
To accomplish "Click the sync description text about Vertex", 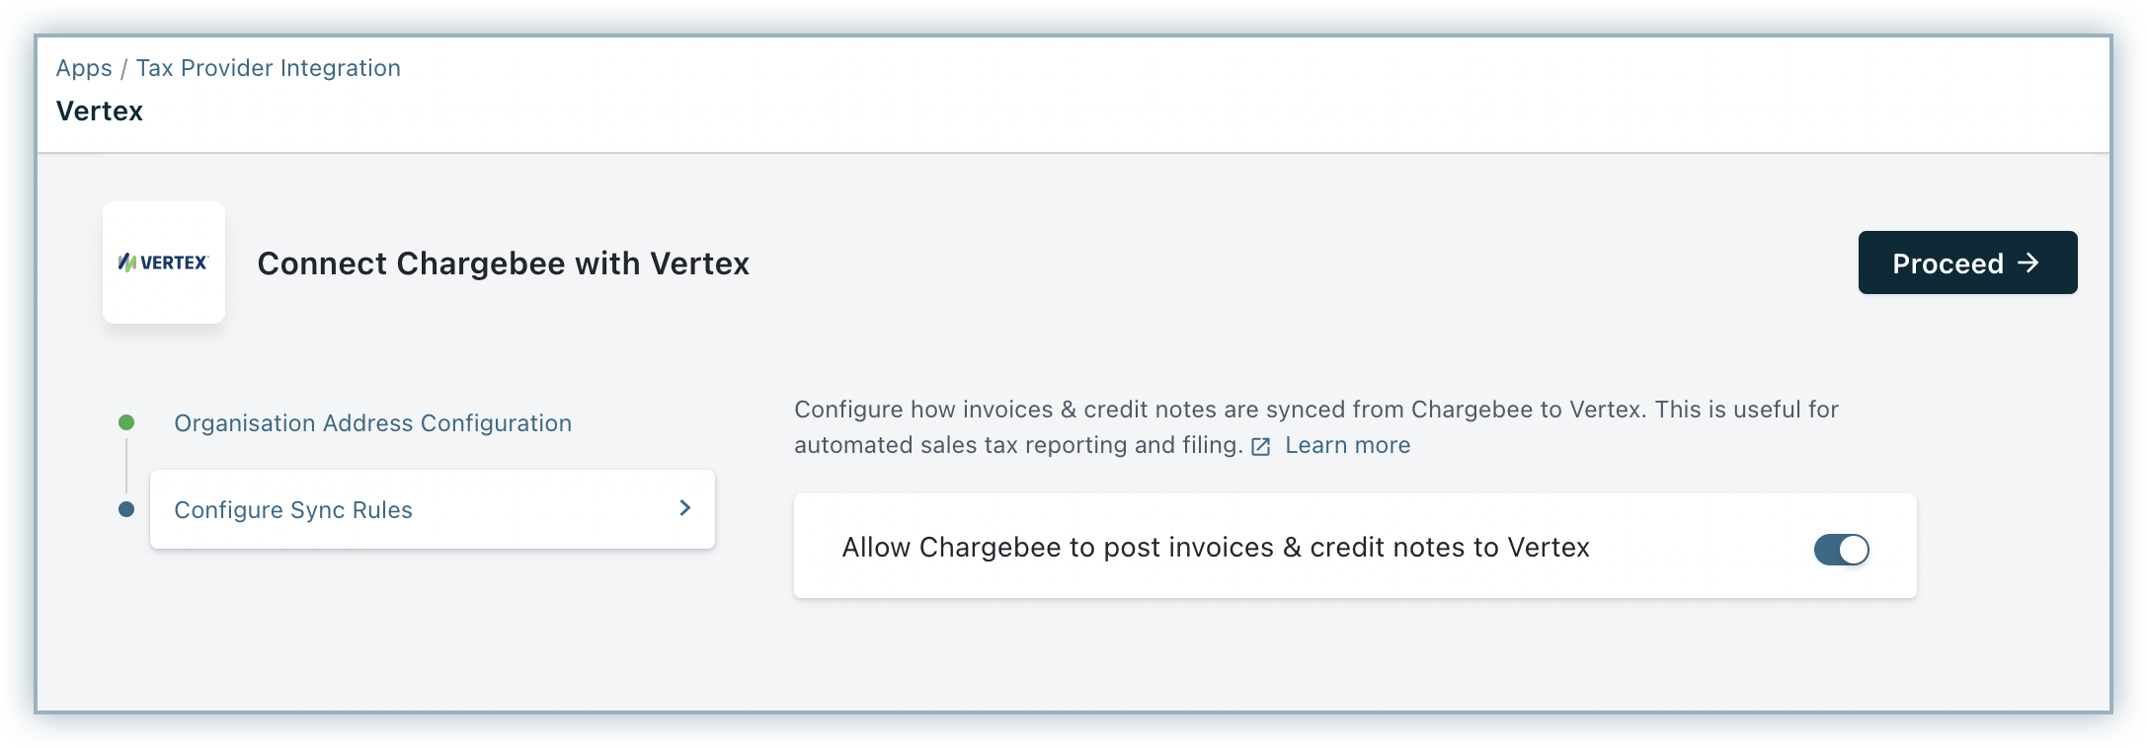I will [1315, 410].
